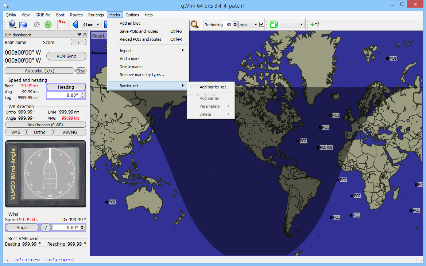Select the POI marker near Australia

tap(111, 202)
